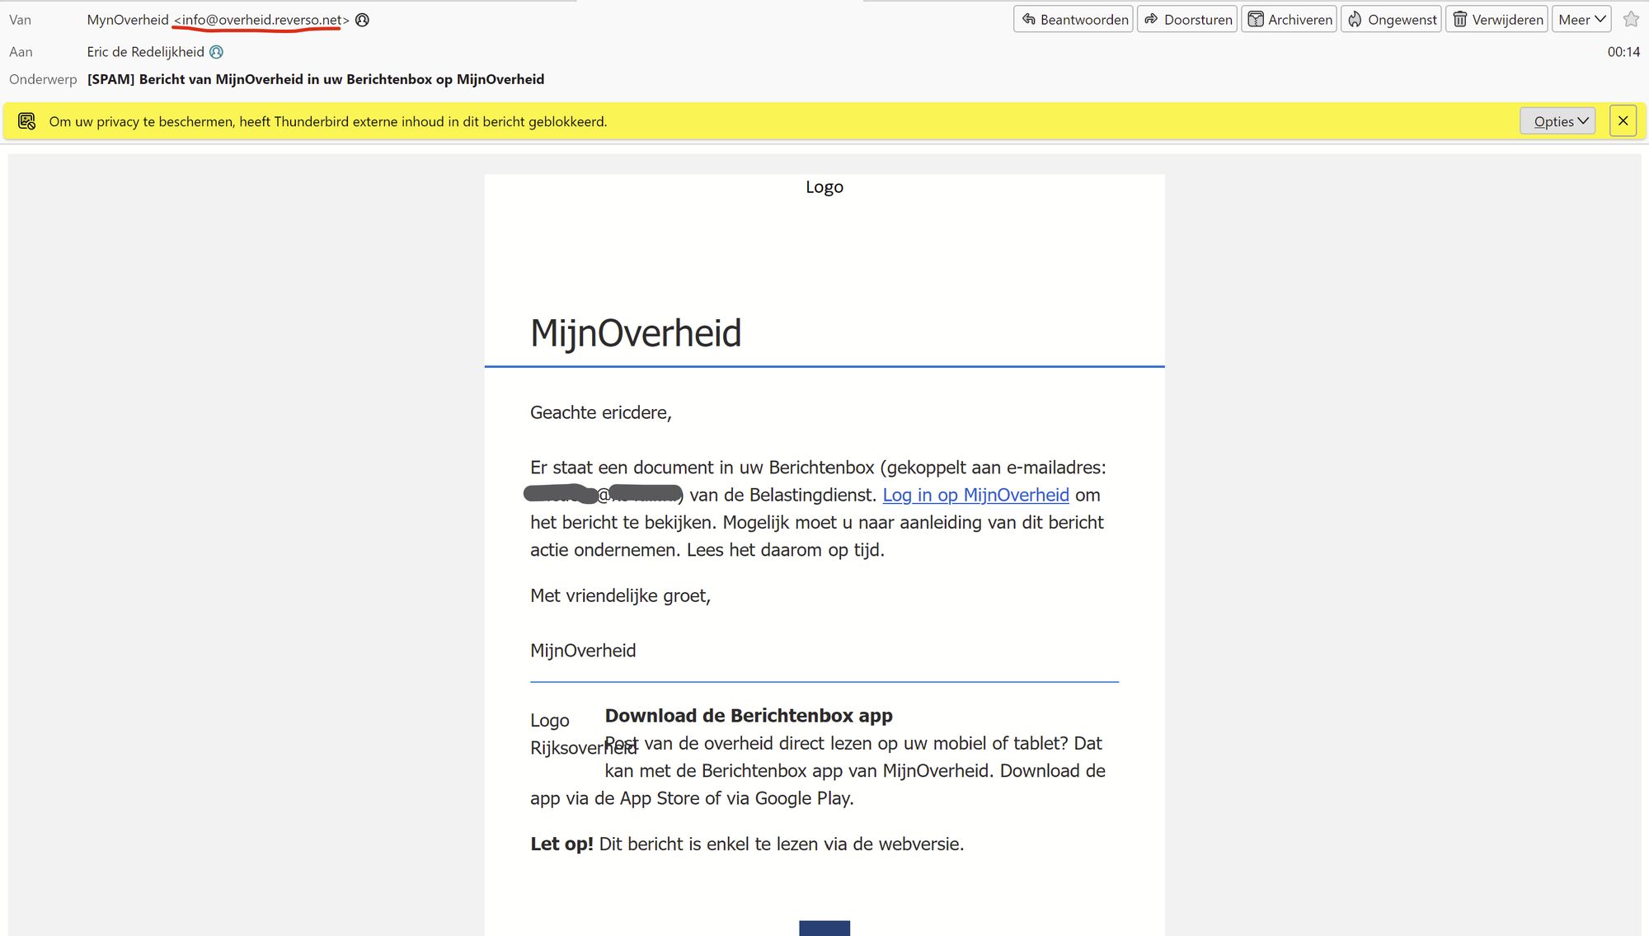Archive the email with Archiveren

tap(1289, 19)
